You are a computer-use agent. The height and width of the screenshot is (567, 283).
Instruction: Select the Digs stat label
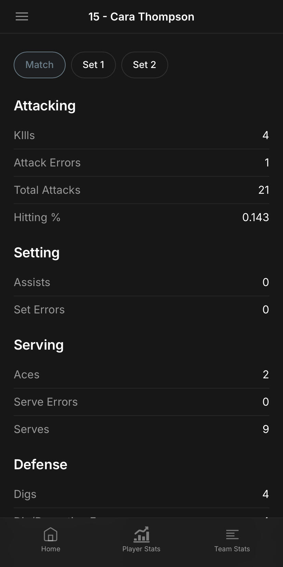click(25, 494)
